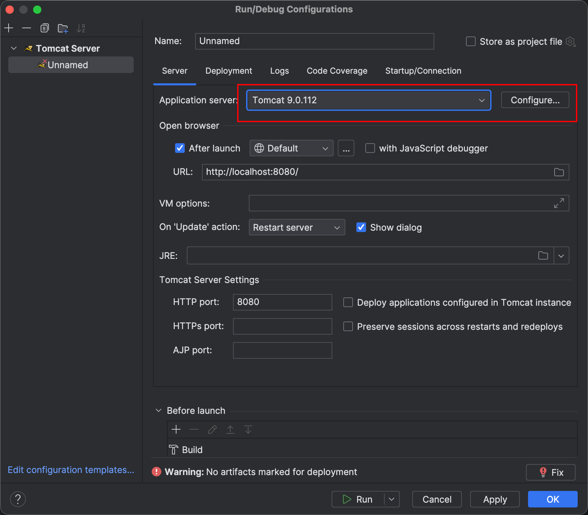The image size is (588, 515).
Task: Remove selected configuration with minus icon
Action: click(x=27, y=28)
